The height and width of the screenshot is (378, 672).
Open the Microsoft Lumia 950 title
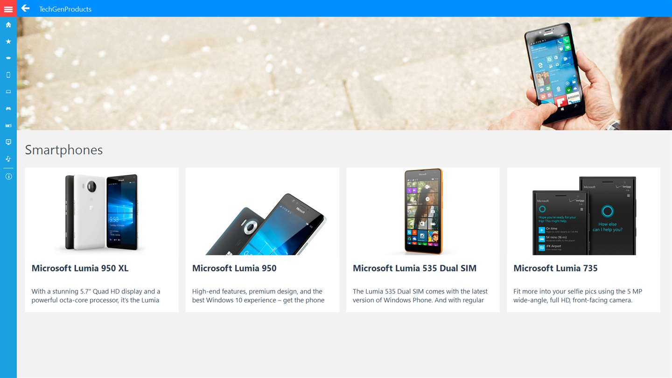(x=234, y=268)
